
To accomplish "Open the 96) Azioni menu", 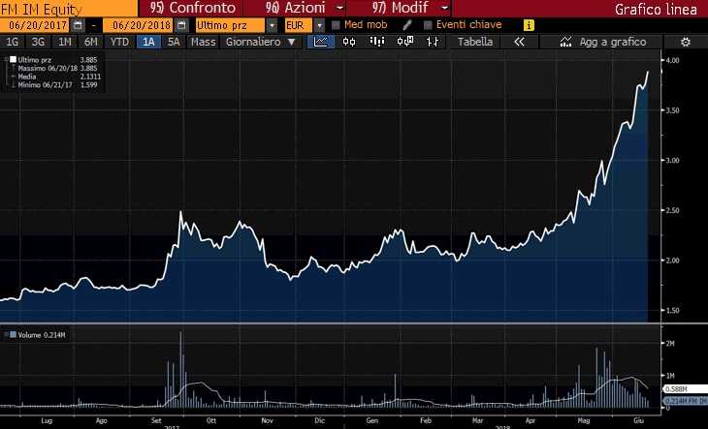I will pos(295,8).
